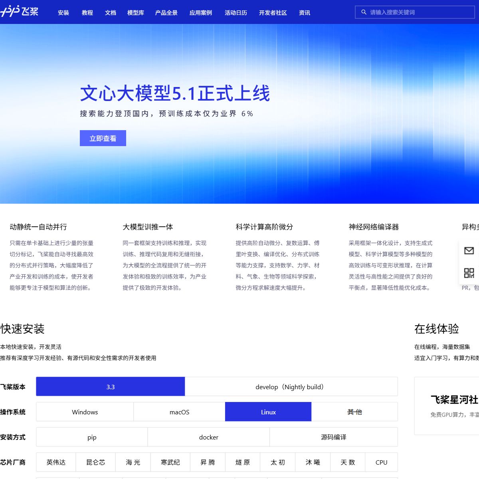Open the 模型库 menu
The width and height of the screenshot is (479, 479).
coord(136,13)
